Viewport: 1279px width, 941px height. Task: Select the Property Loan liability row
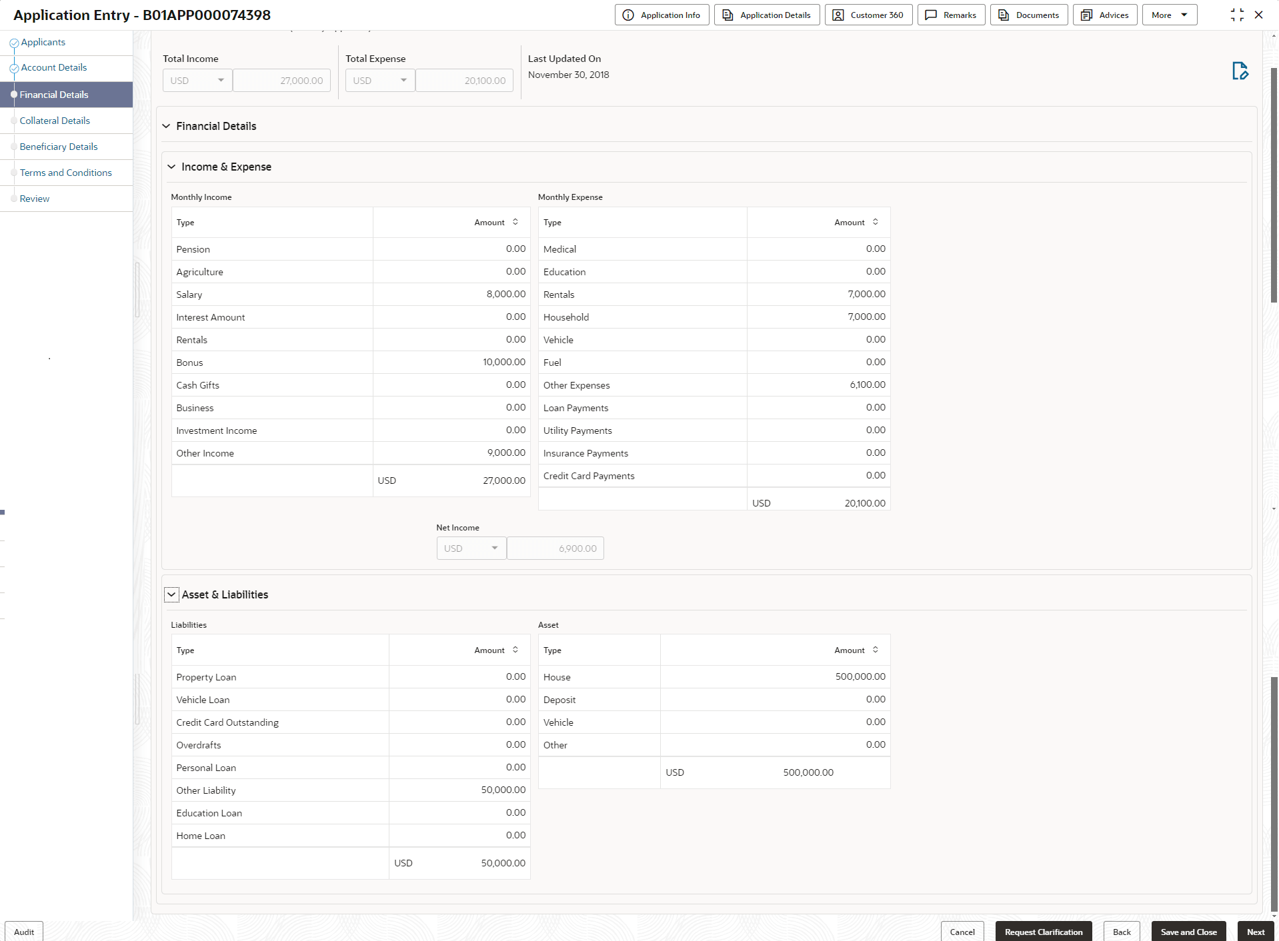[x=351, y=677]
